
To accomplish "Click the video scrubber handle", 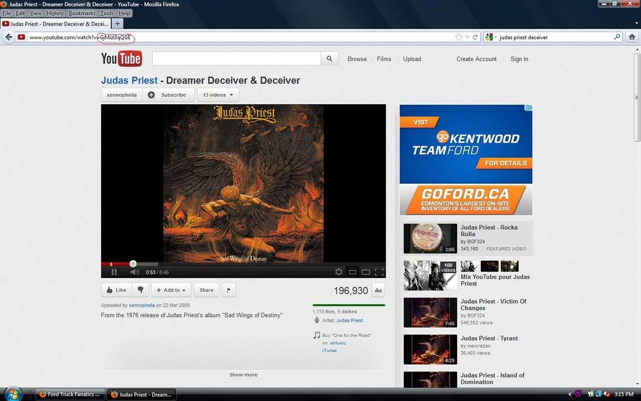I will pyautogui.click(x=133, y=264).
